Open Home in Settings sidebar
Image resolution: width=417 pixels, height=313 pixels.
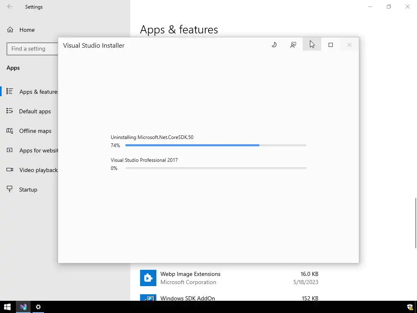tap(27, 30)
